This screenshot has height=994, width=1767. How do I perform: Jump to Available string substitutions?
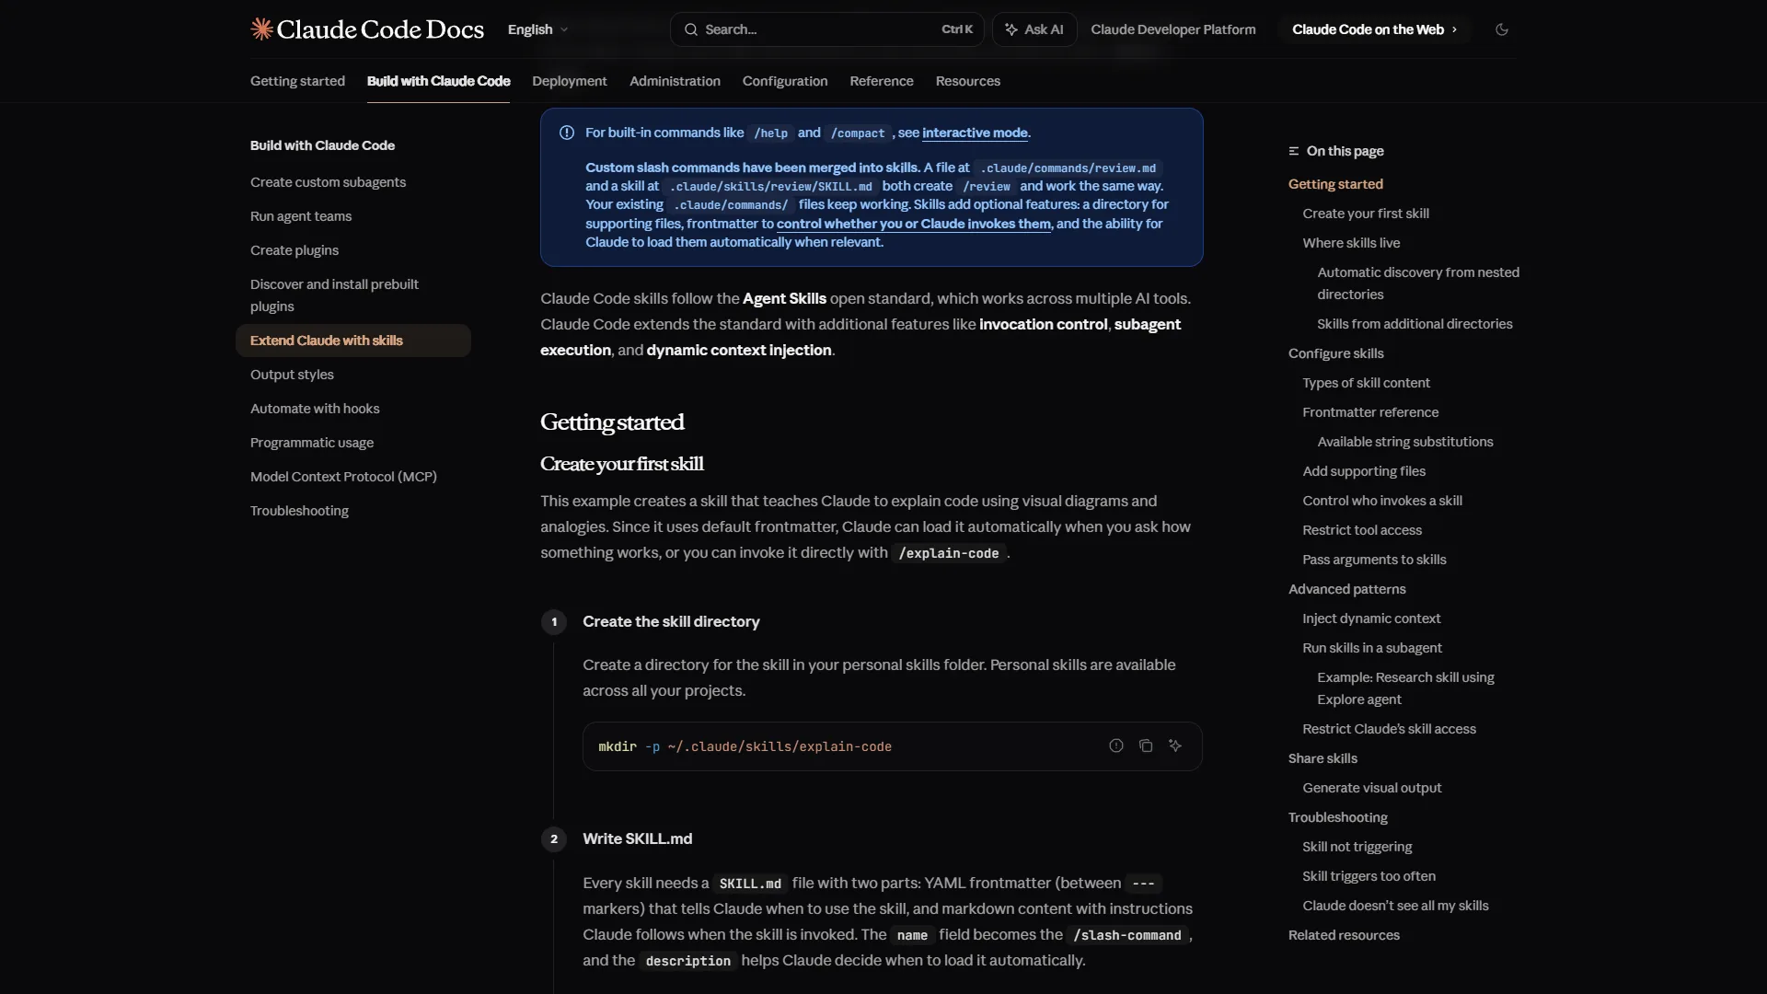point(1404,442)
